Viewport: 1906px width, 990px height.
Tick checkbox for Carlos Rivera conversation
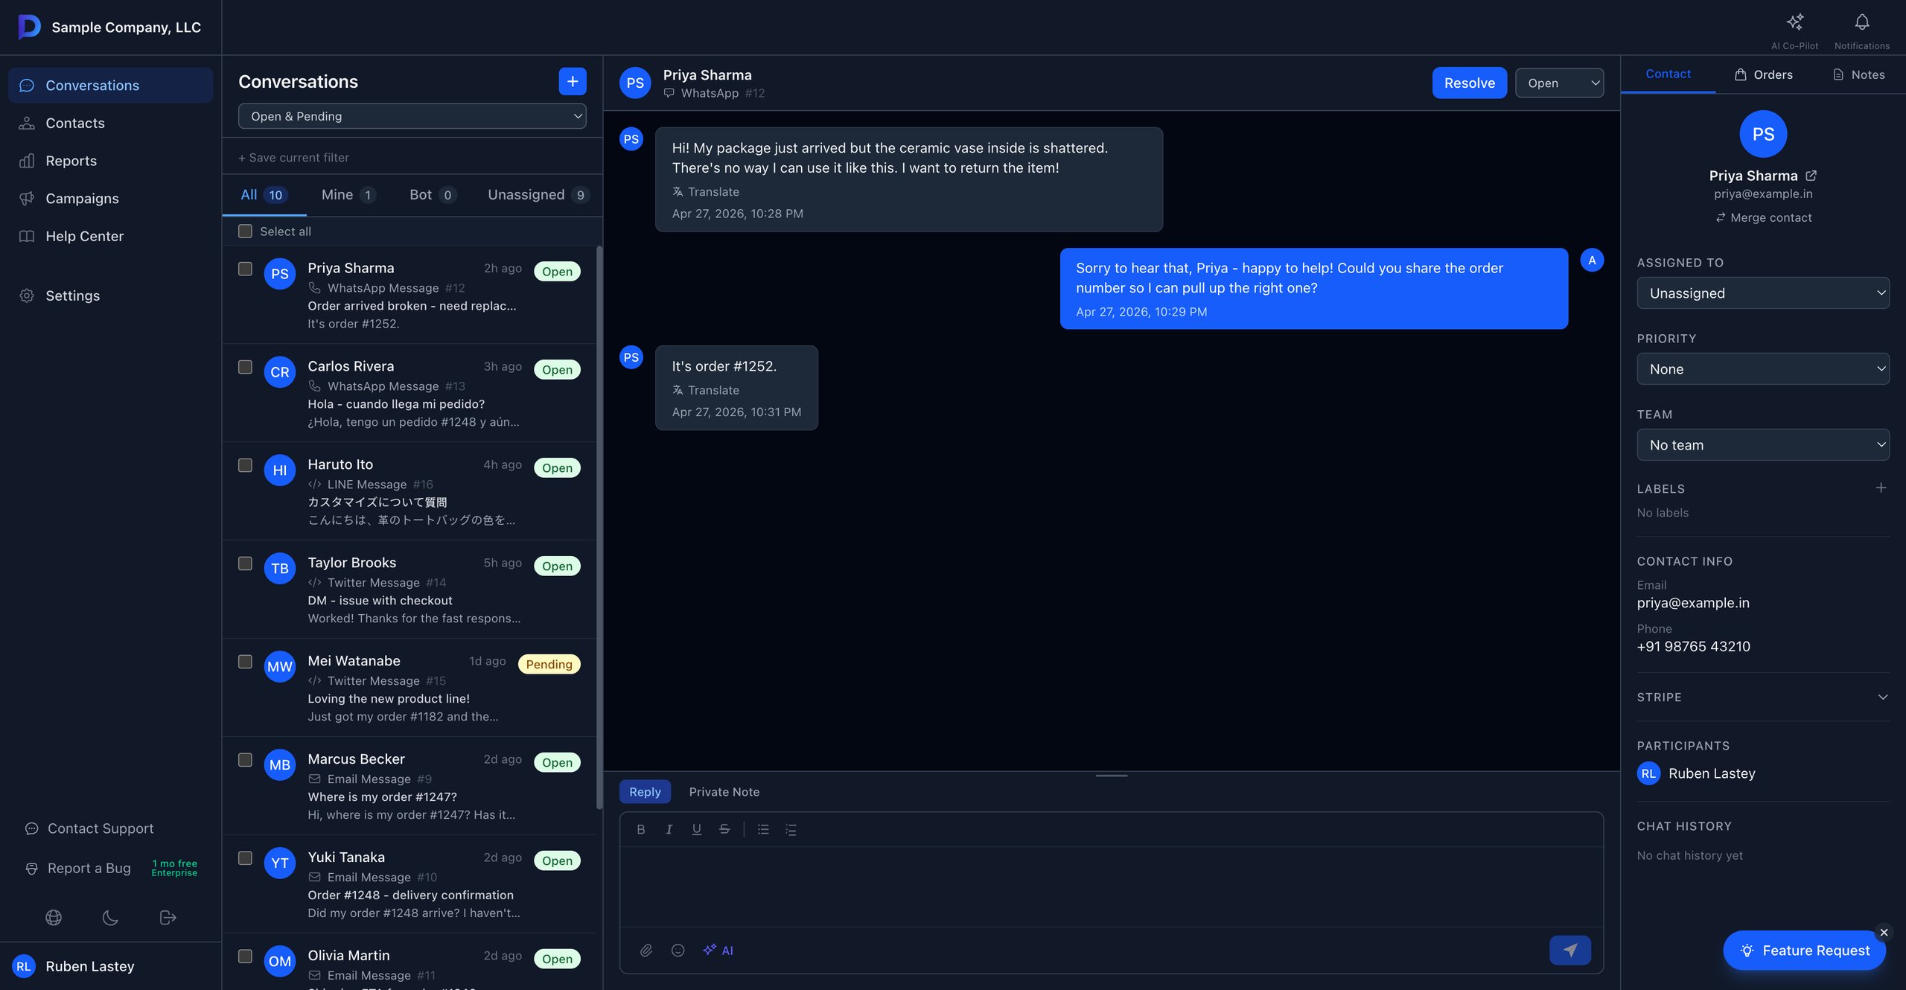click(245, 367)
